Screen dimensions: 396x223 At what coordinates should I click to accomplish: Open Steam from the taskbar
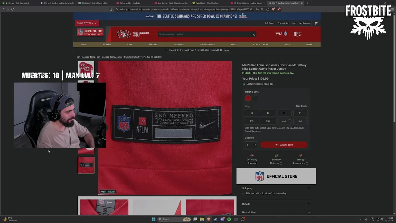(215, 219)
